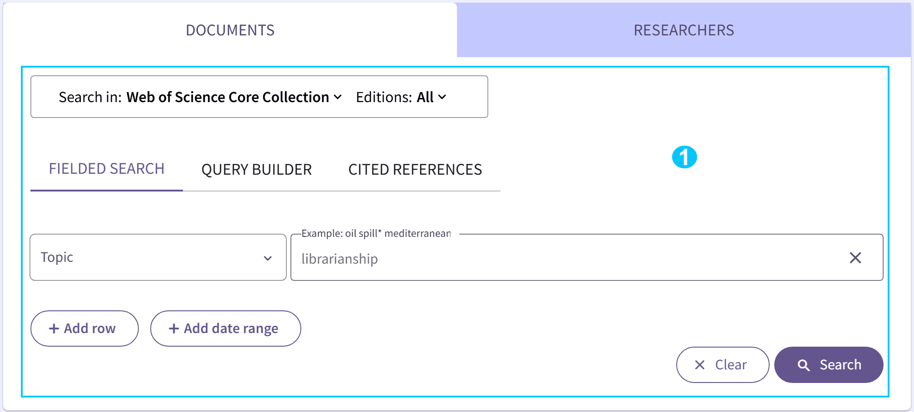The height and width of the screenshot is (412, 914).
Task: Open the Cited References tab
Action: tap(415, 169)
